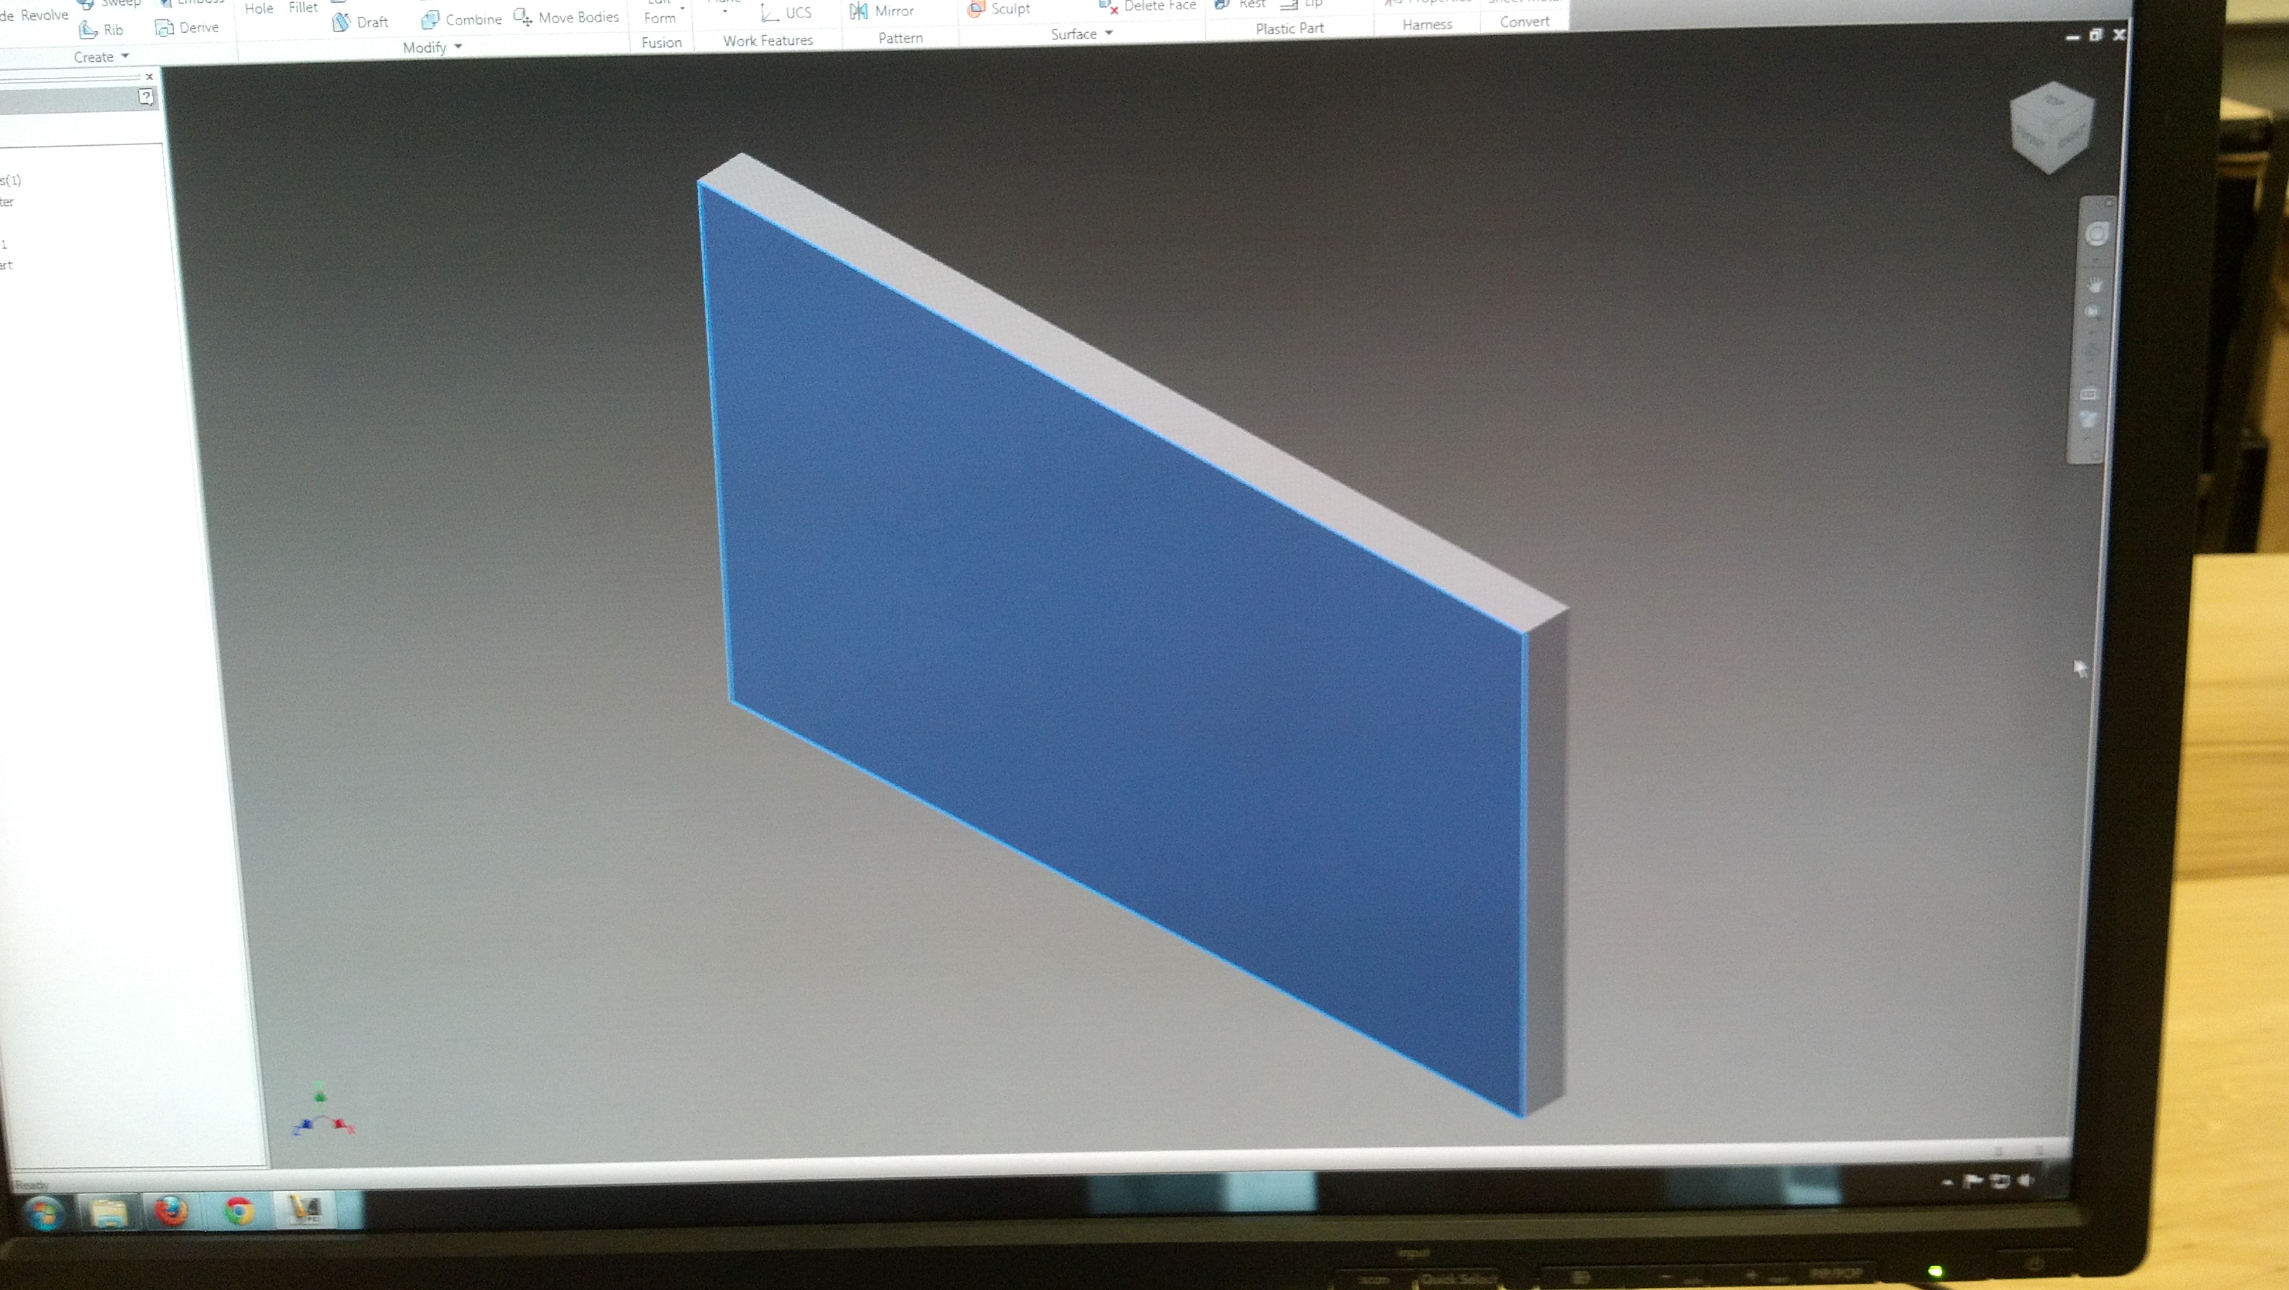The image size is (2289, 1290).
Task: Click the Fusion panel label
Action: (661, 43)
